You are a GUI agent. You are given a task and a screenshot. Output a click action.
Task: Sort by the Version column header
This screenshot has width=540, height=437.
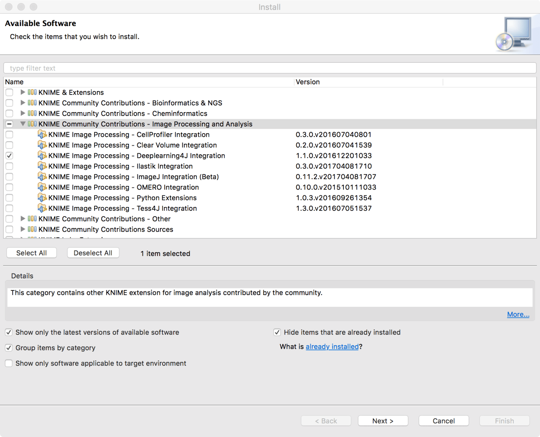click(x=368, y=82)
